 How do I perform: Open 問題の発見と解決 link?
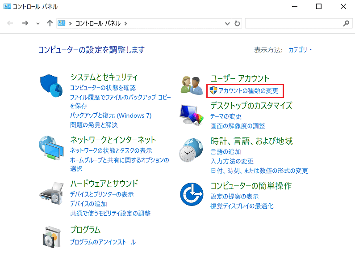pyautogui.click(x=94, y=125)
